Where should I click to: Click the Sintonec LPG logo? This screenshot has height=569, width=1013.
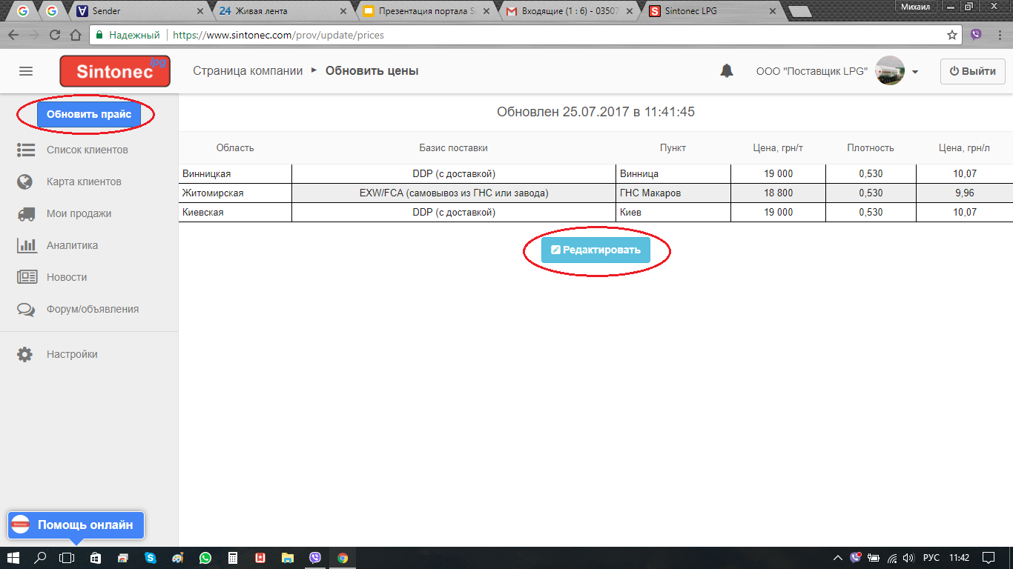[115, 72]
